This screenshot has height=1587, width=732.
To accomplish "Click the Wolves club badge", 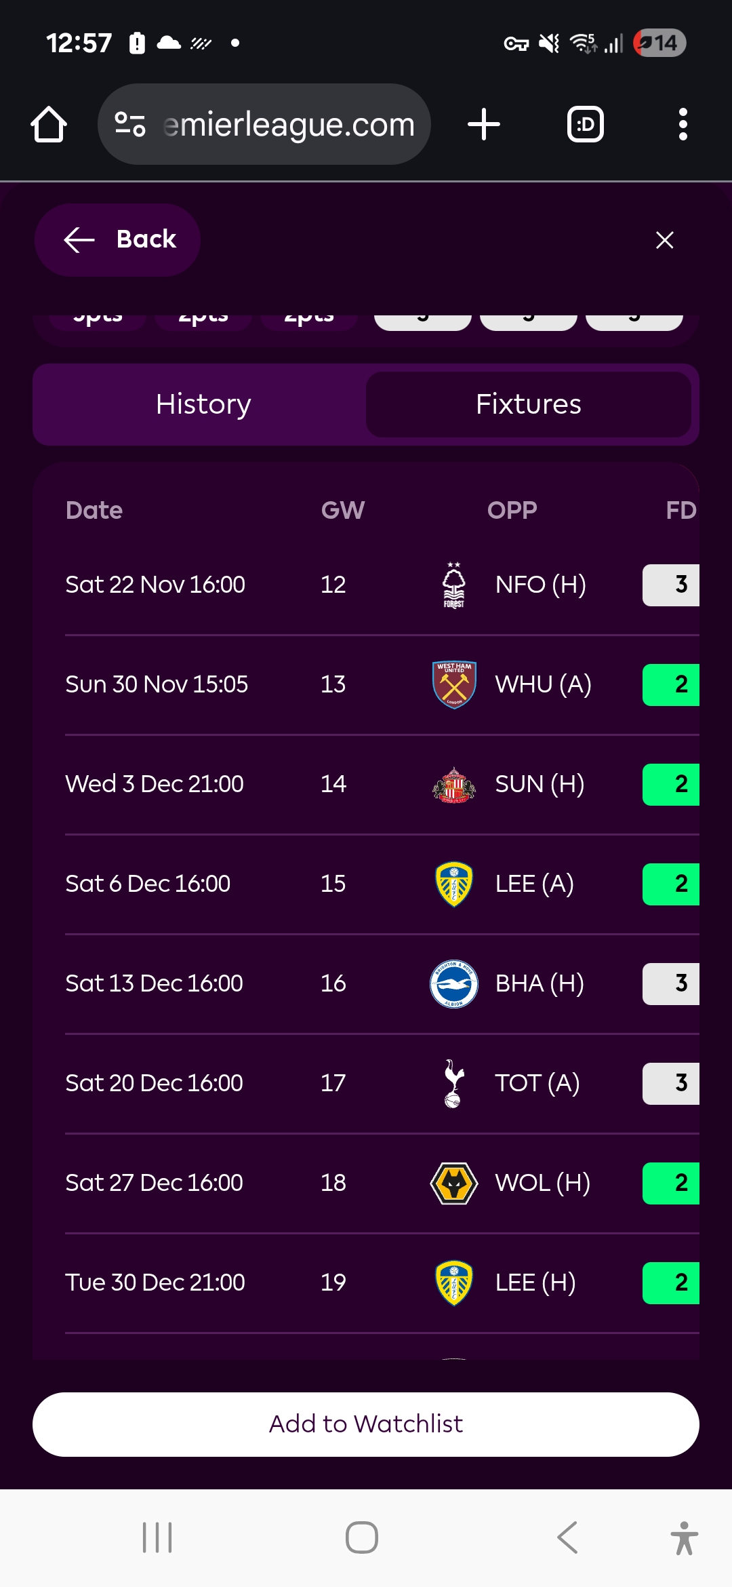I will click(x=454, y=1183).
